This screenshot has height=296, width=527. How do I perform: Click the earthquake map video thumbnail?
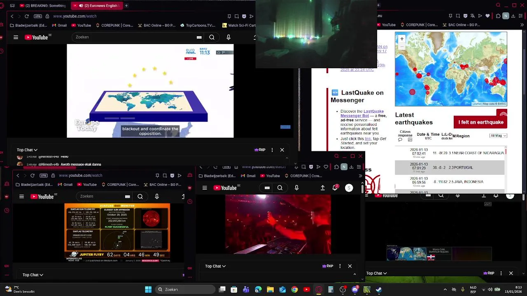pyautogui.click(x=406, y=254)
